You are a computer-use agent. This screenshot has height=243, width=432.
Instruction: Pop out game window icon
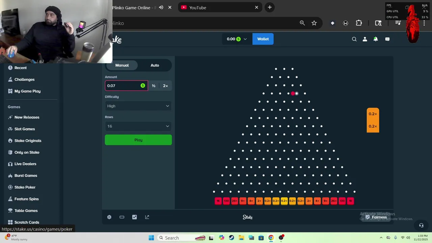[147, 217]
